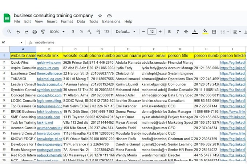This screenshot has height=167, width=247.
Task: Open the quick-wins.com link
Action: (x=49, y=63)
